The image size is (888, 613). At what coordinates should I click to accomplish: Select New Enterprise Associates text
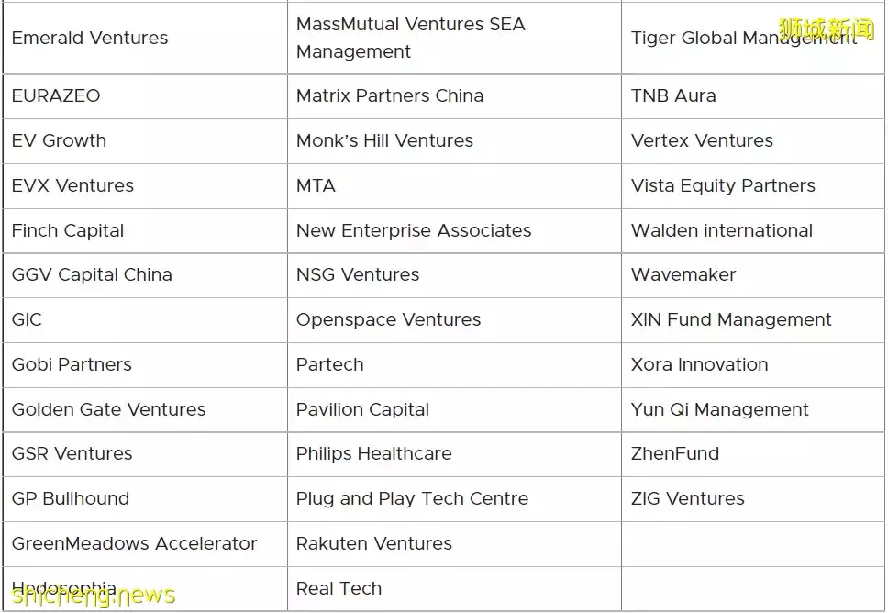tap(413, 230)
